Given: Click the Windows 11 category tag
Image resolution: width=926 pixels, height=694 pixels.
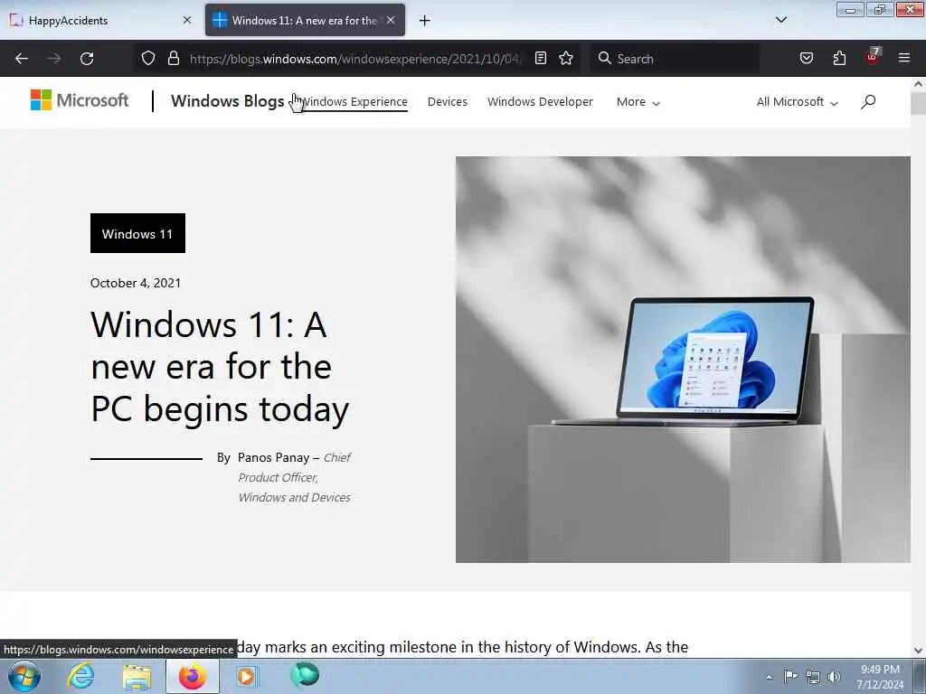Looking at the screenshot, I should pyautogui.click(x=137, y=233).
